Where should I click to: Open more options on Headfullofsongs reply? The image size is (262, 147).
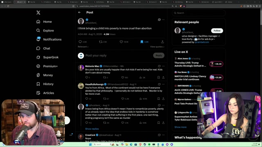pyautogui.click(x=163, y=85)
